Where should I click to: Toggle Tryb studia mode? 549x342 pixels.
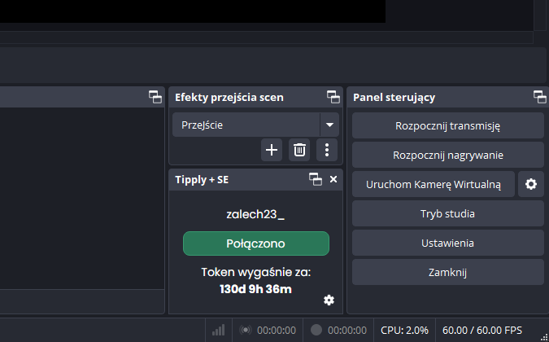click(x=448, y=213)
